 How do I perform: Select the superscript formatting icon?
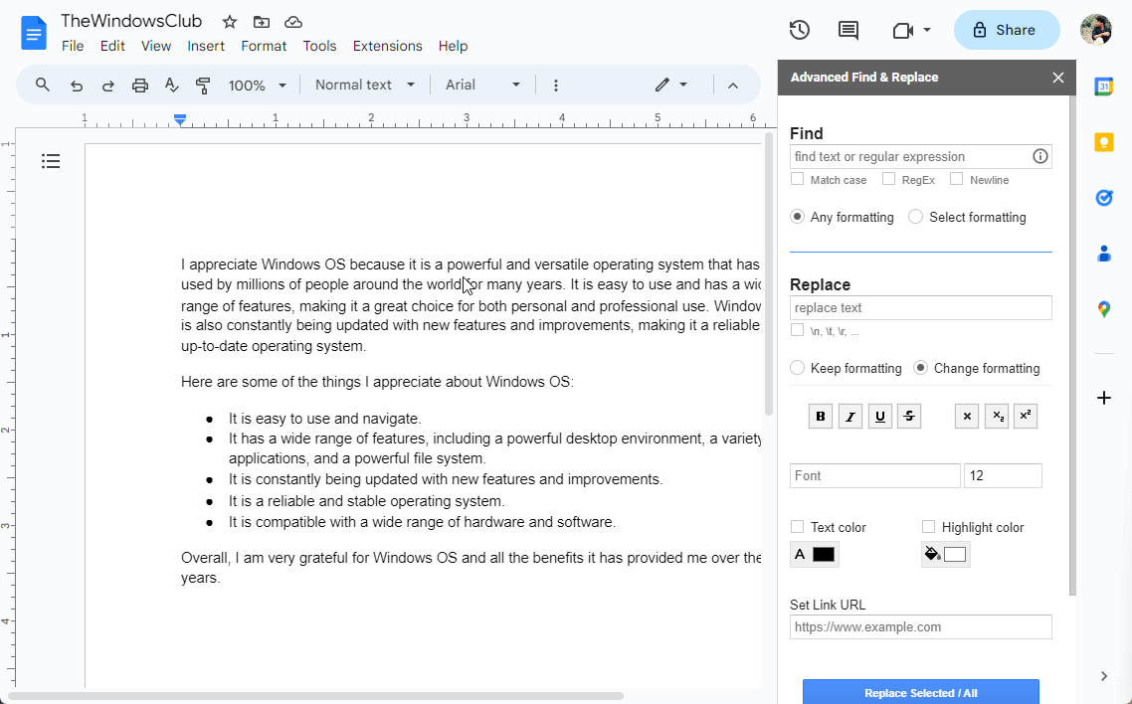1025,416
